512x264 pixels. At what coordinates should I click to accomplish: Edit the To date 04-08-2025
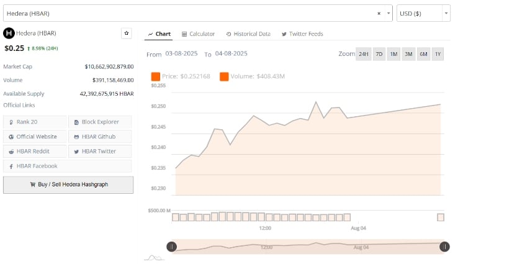(231, 53)
